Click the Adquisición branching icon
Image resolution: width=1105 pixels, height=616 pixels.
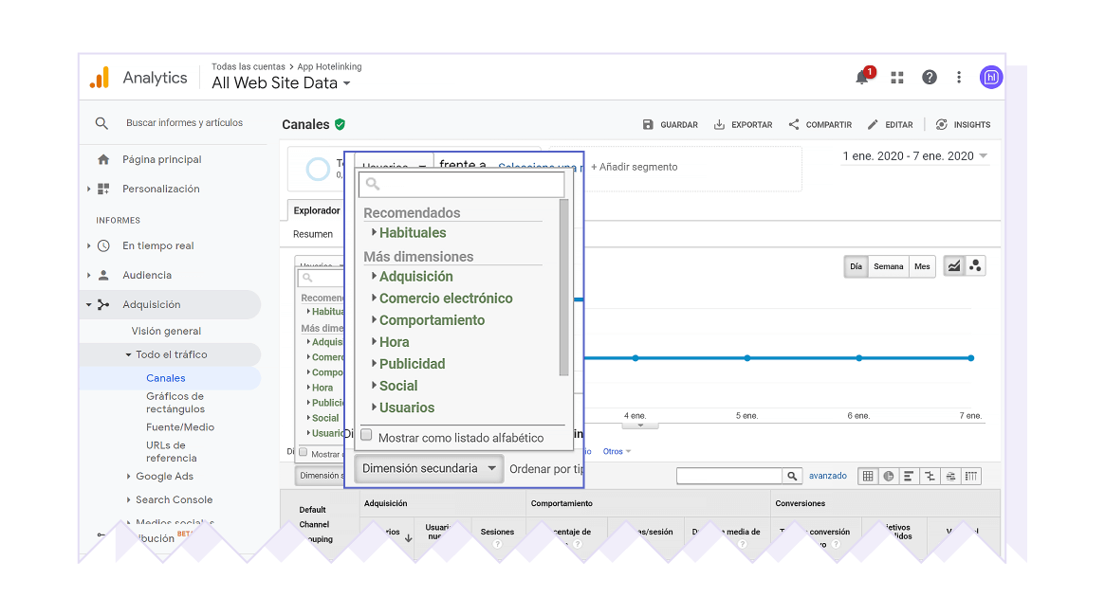[x=103, y=305]
